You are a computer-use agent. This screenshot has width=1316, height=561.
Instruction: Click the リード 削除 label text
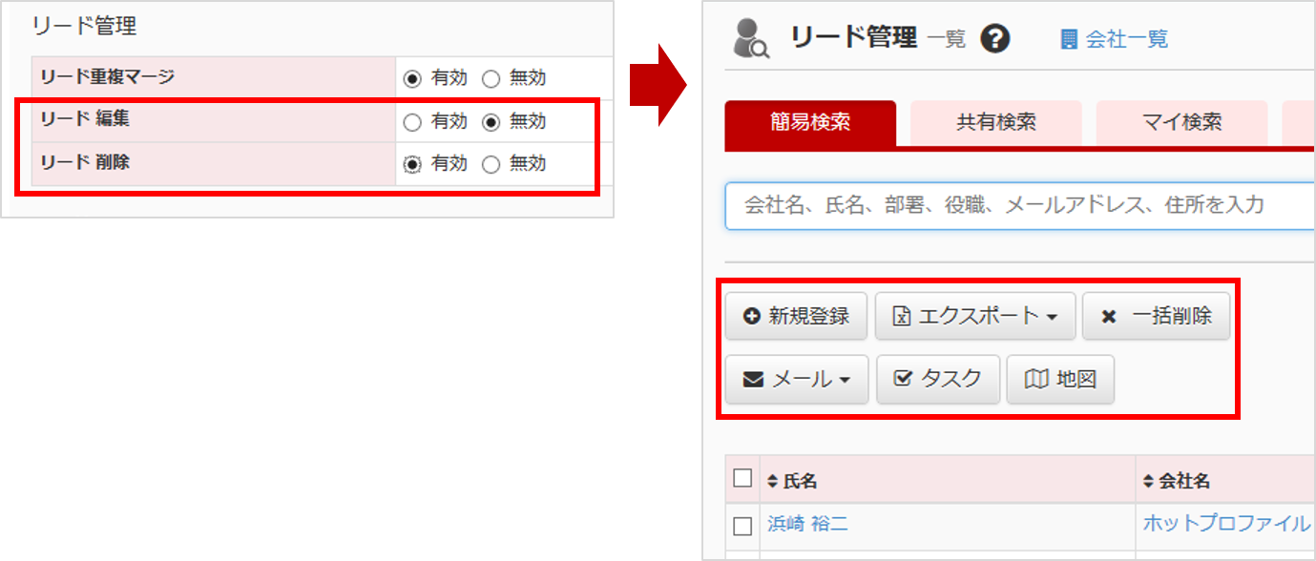pyautogui.click(x=85, y=163)
